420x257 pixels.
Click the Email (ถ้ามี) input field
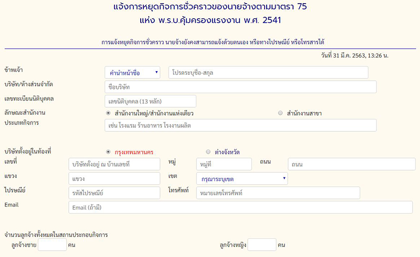click(240, 207)
